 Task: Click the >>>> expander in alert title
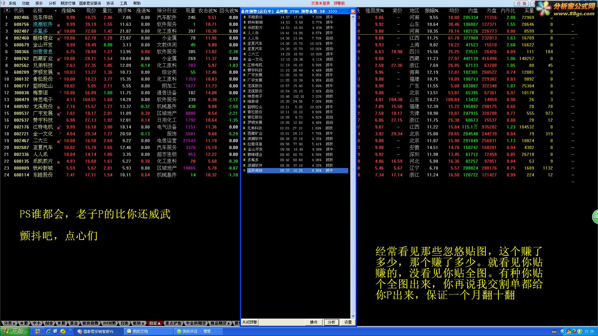point(333,12)
